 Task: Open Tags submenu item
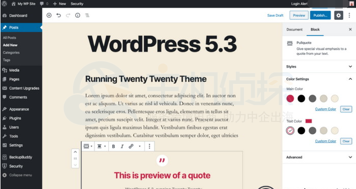click(x=7, y=60)
